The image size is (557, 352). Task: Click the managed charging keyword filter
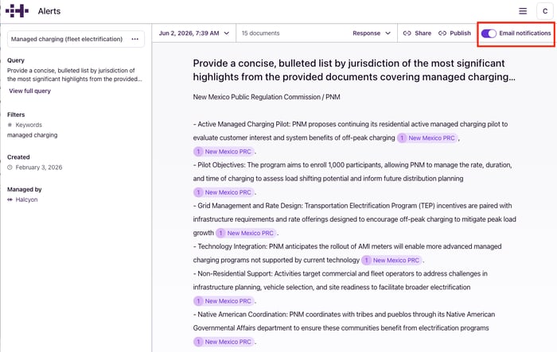[33, 135]
